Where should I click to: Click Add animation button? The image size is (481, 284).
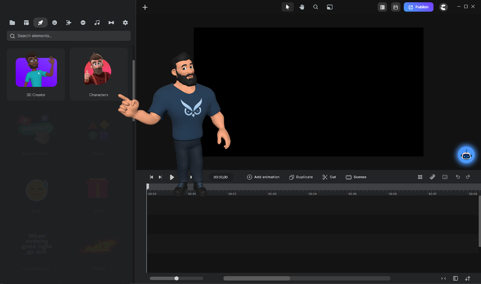tap(263, 177)
